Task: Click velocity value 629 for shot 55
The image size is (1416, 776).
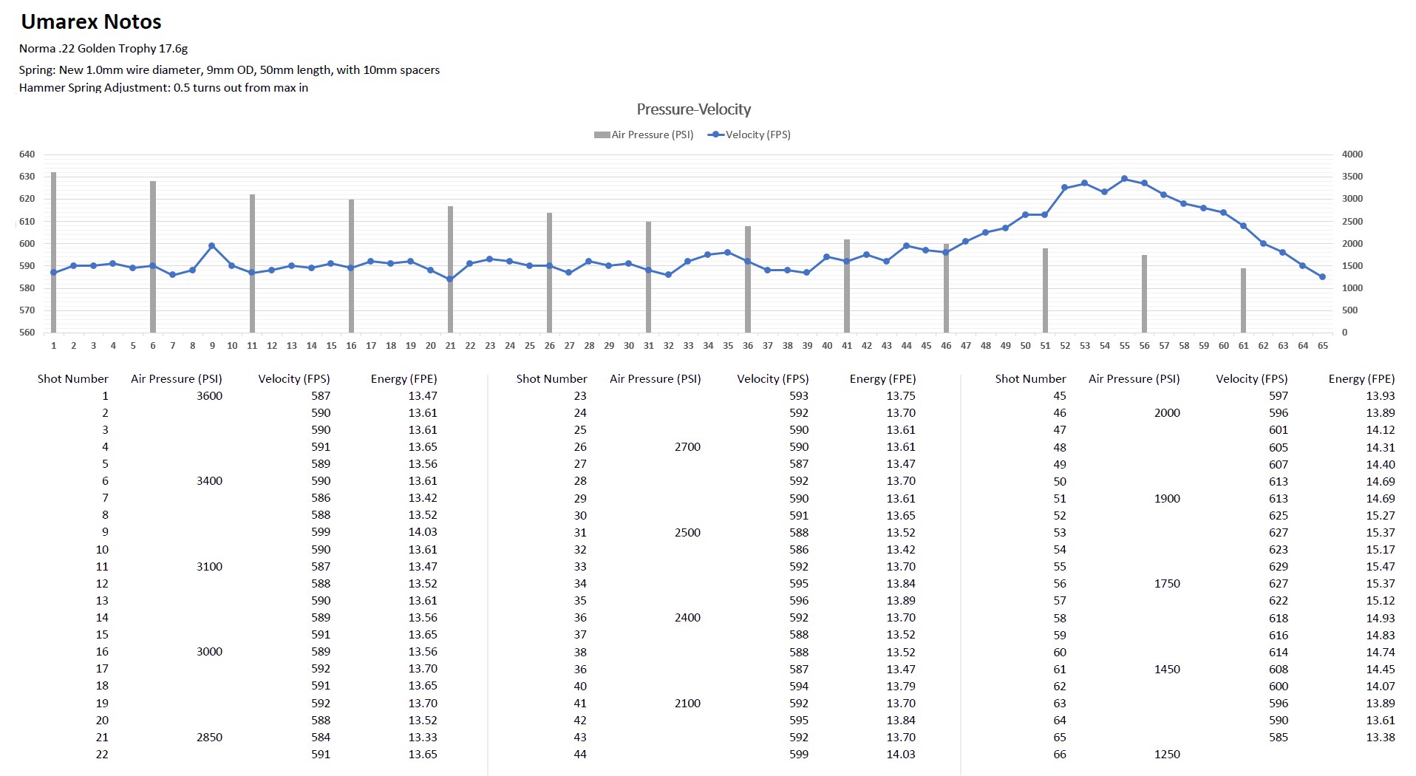Action: point(1279,567)
